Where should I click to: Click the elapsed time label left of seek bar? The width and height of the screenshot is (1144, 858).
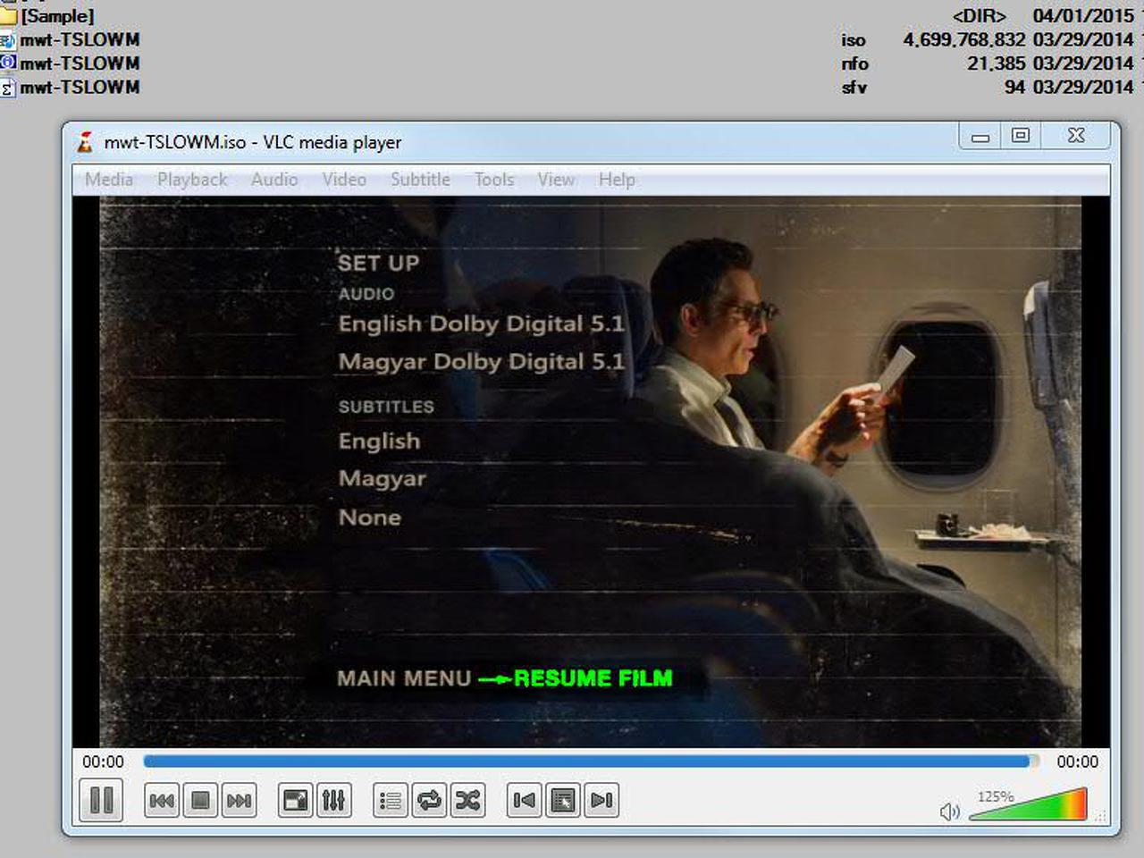click(103, 761)
